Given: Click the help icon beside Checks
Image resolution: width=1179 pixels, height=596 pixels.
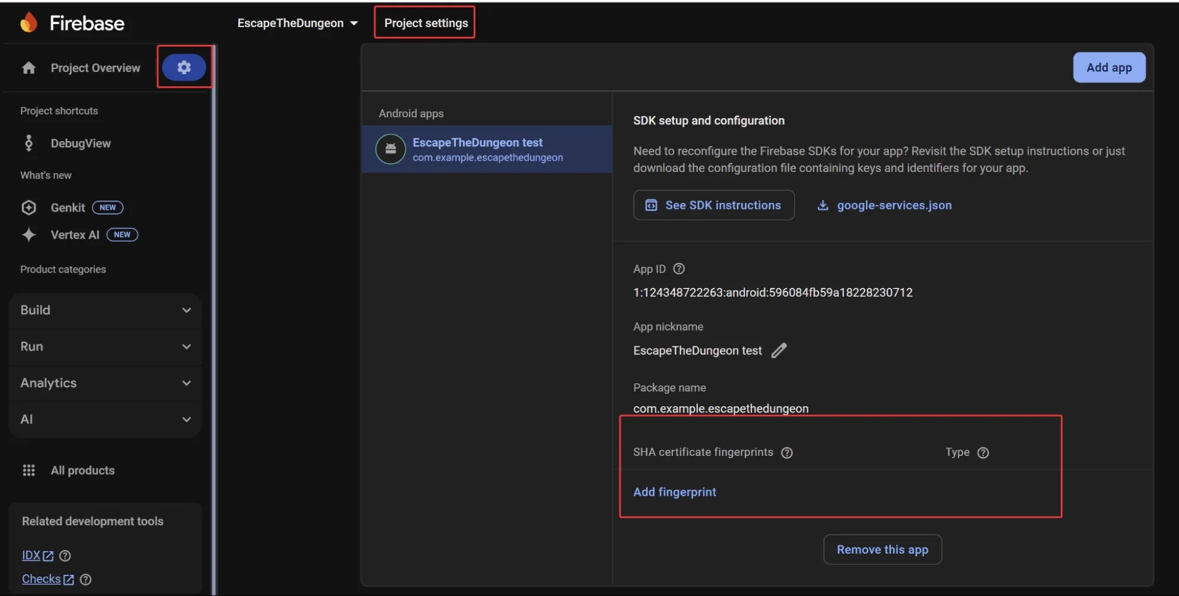Looking at the screenshot, I should pyautogui.click(x=86, y=580).
